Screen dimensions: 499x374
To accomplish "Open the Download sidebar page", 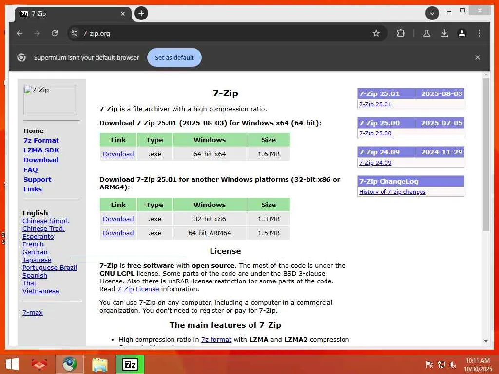I will [x=41, y=160].
